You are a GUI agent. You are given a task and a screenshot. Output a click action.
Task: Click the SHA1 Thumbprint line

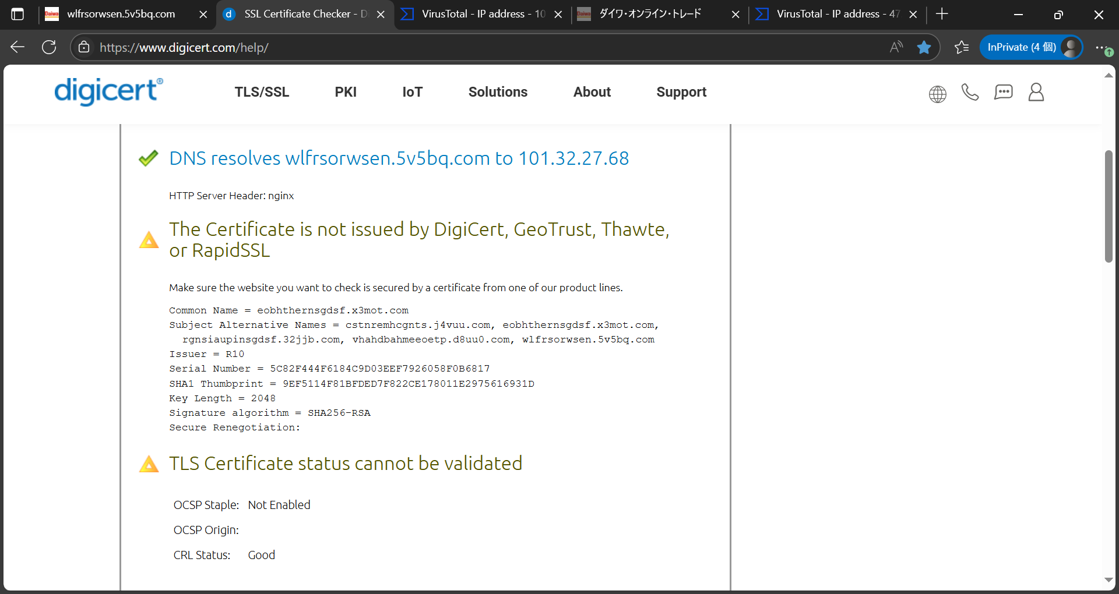pyautogui.click(x=351, y=384)
